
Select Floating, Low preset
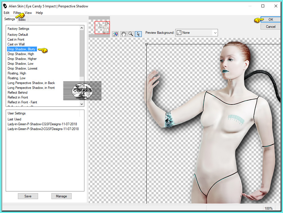(x=16, y=78)
